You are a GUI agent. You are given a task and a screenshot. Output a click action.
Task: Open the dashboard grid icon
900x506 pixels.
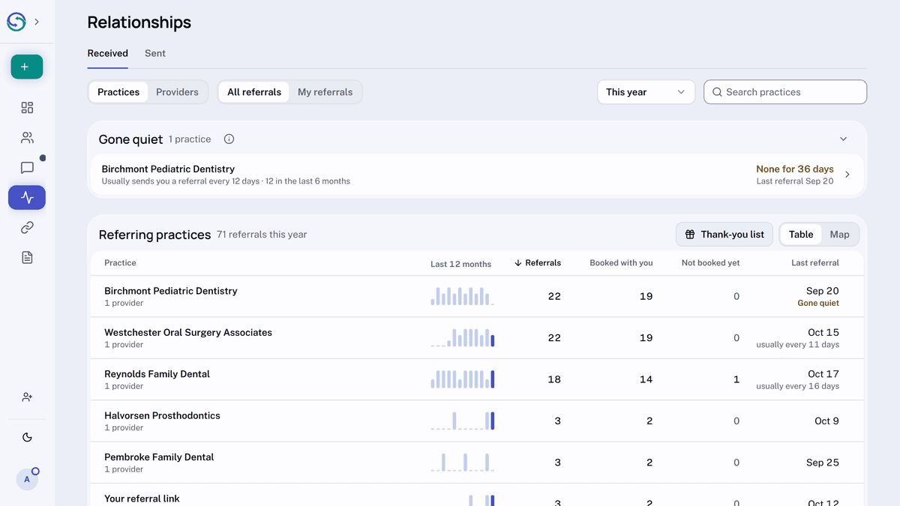tap(27, 108)
